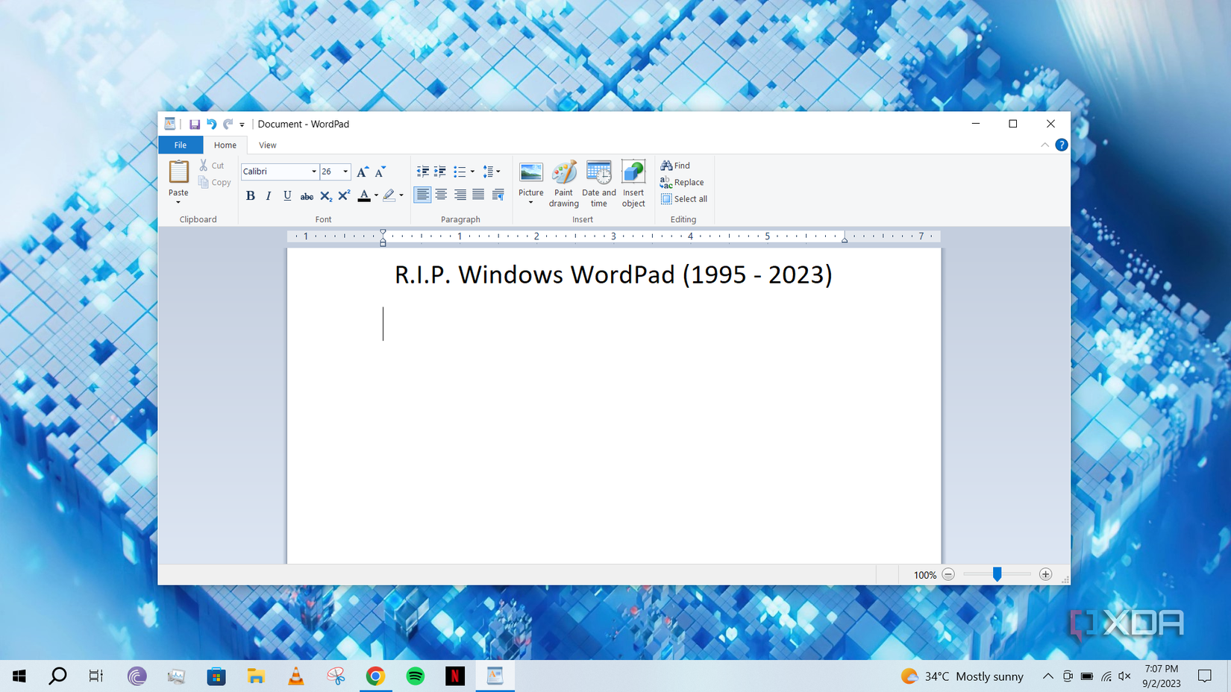Switch to the View tab

[267, 145]
